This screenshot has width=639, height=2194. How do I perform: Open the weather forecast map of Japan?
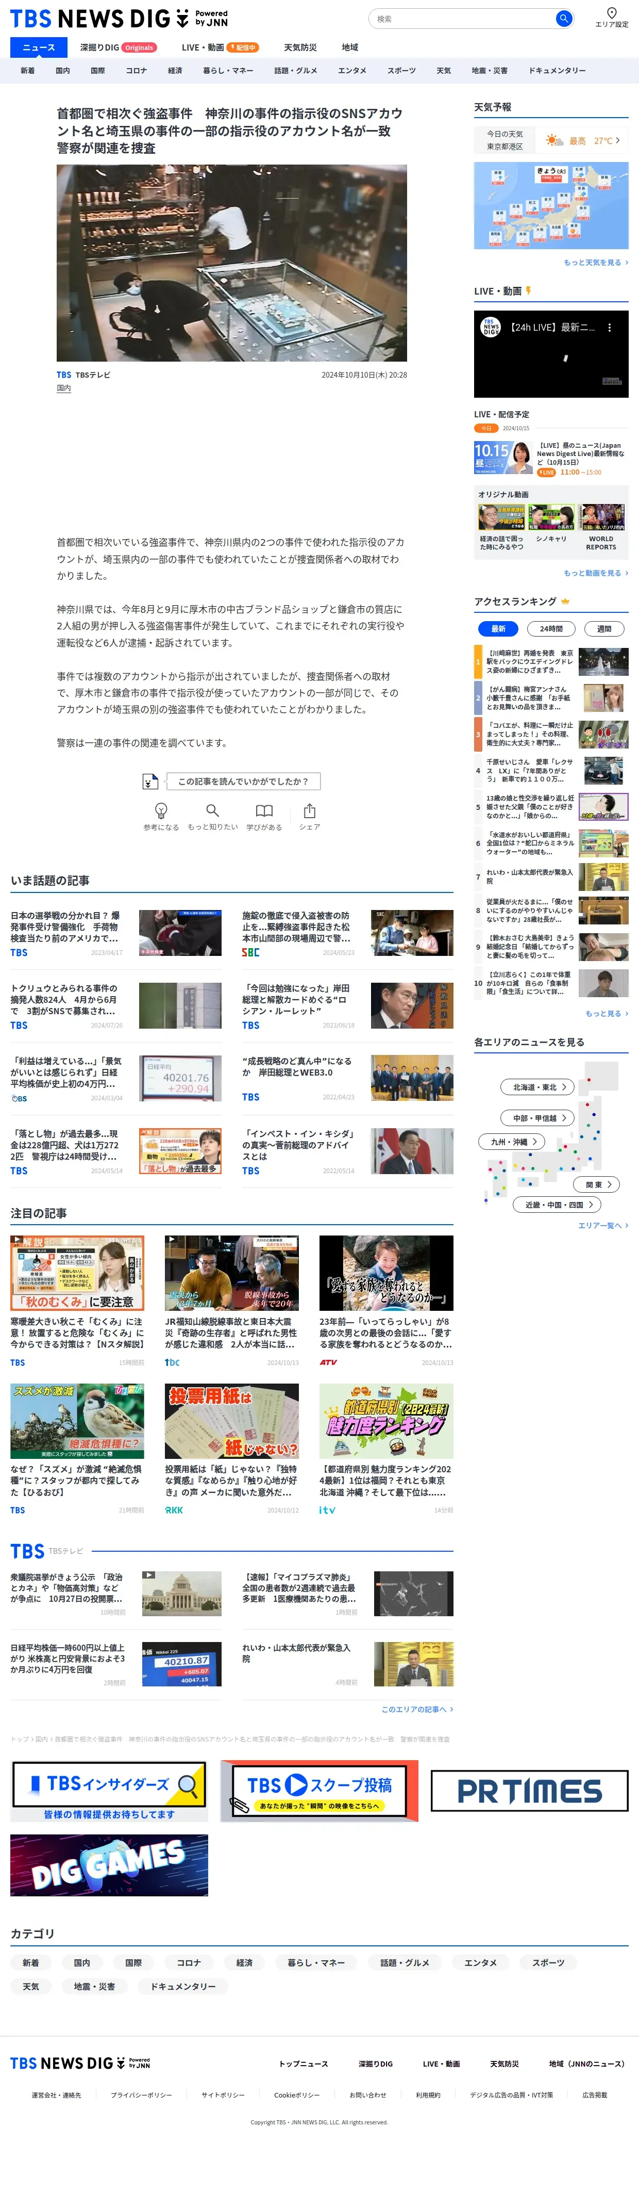click(x=551, y=205)
